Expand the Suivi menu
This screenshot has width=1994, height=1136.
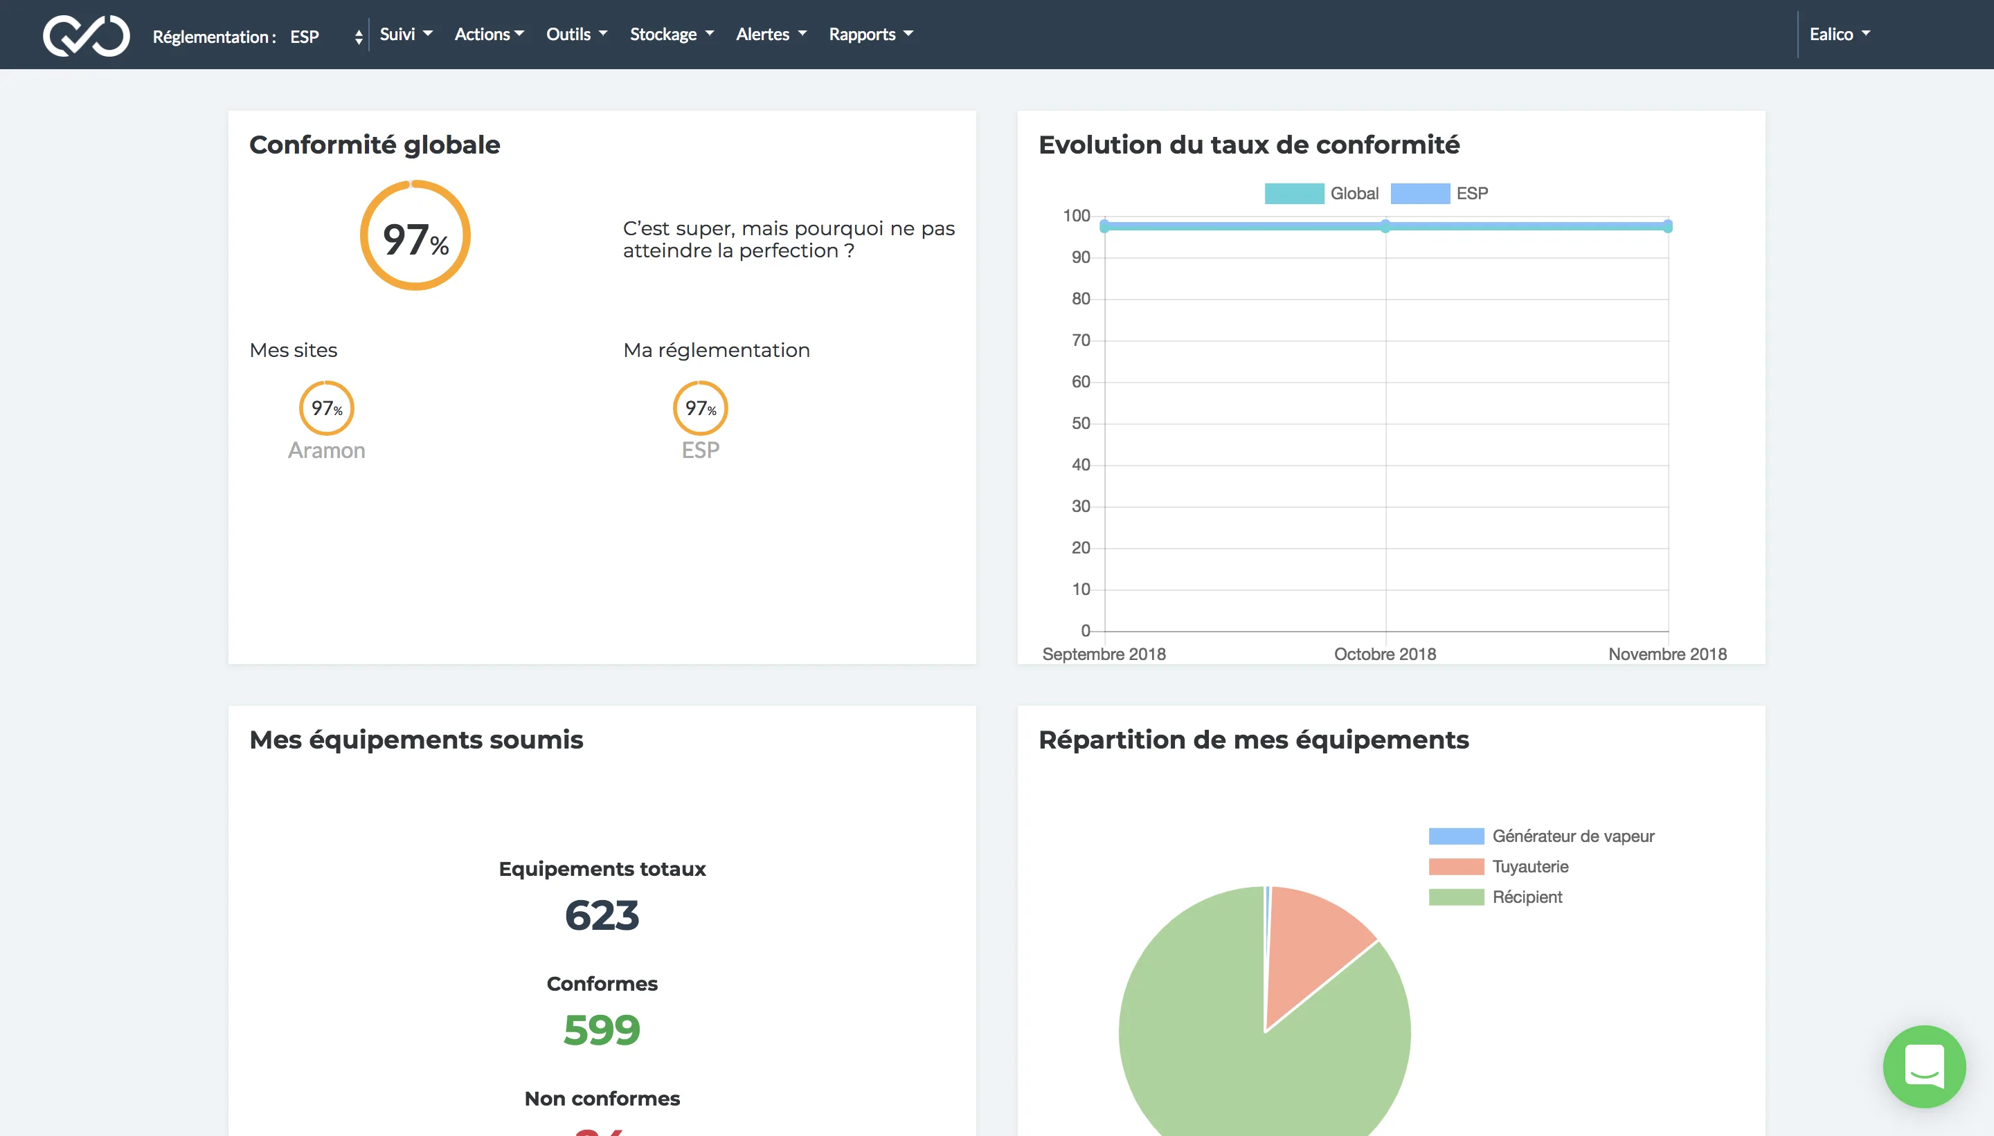coord(405,35)
